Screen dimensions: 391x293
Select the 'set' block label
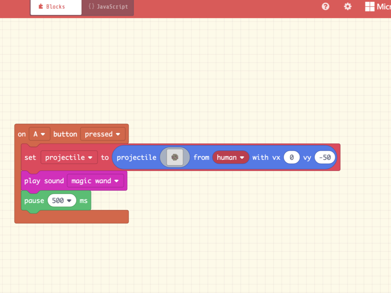point(30,158)
